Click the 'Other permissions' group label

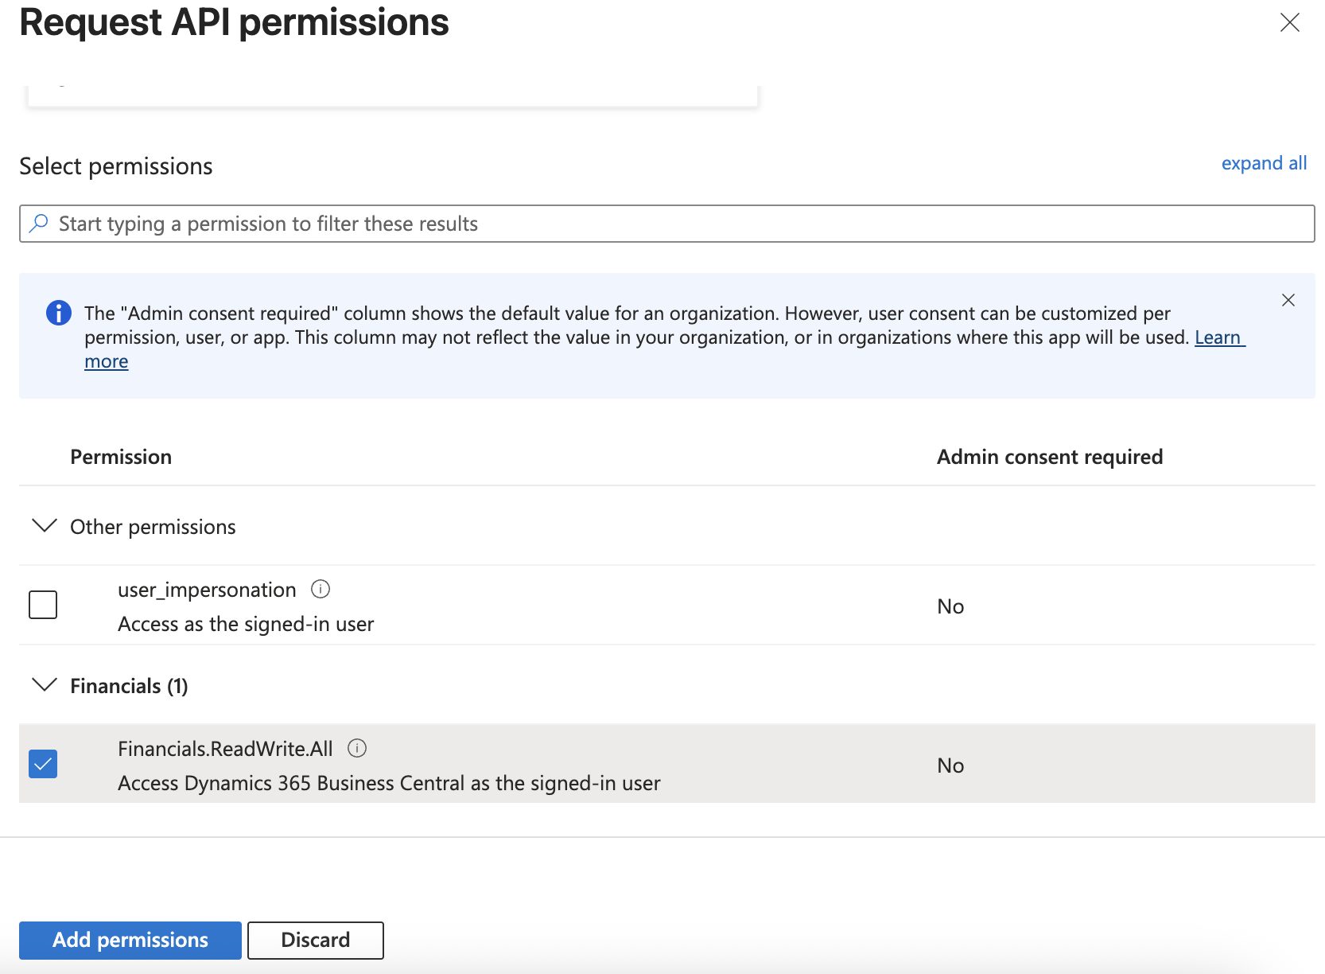pos(153,527)
